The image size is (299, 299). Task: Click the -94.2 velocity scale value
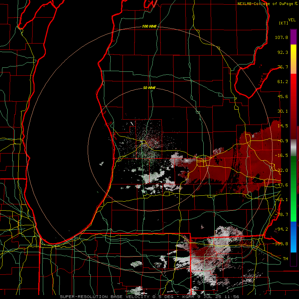point(281,229)
